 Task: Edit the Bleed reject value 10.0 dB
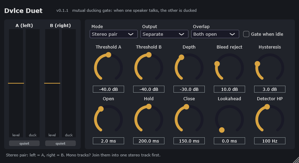(229, 89)
